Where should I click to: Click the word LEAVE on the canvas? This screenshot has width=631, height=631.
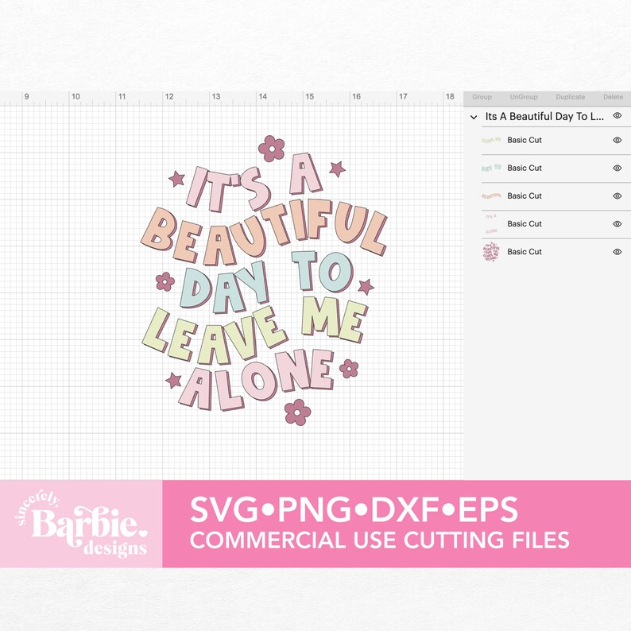215,335
